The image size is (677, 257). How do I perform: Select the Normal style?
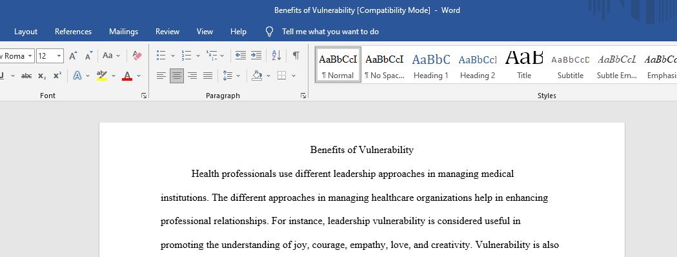click(338, 65)
